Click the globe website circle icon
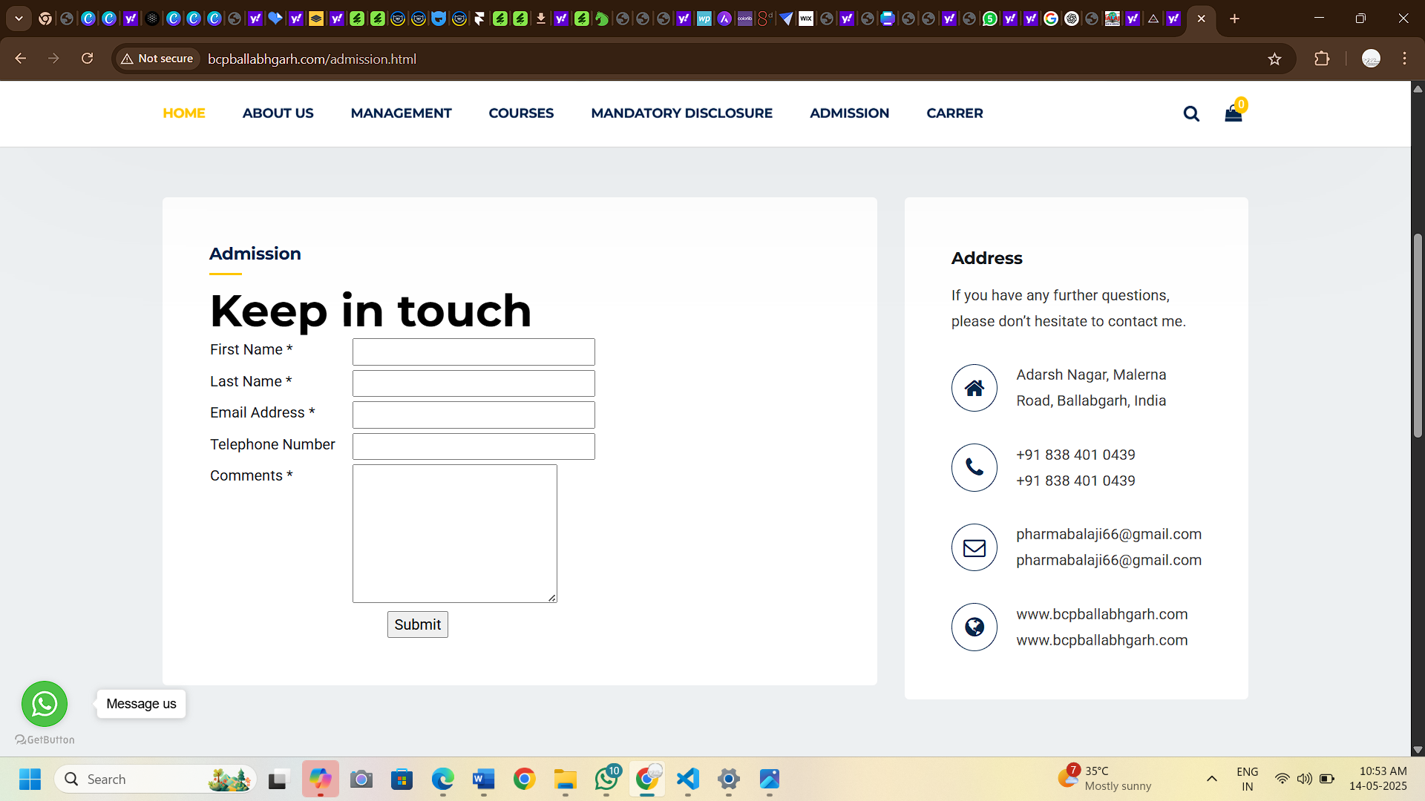The image size is (1425, 801). (974, 627)
